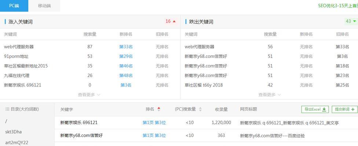
Task: Click the 涨入关键词 panel heading
Action: [20, 22]
